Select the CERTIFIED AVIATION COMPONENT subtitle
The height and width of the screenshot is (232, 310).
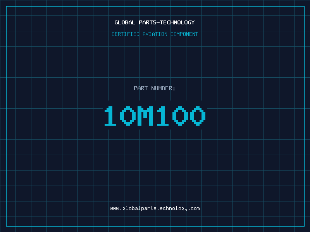pos(155,34)
